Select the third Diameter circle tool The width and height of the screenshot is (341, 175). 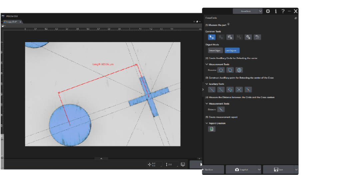pyautogui.click(x=239, y=70)
